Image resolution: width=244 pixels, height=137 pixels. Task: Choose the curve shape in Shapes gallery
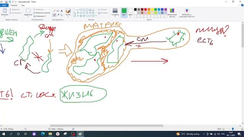78,10
